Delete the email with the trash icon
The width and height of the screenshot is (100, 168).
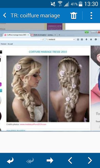pos(74,16)
